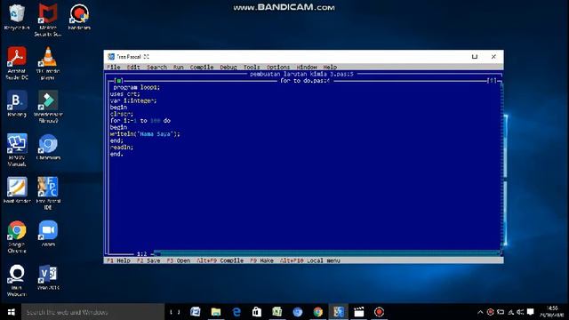This screenshot has height=320, width=569.
Task: Open Chromium from the taskbar
Action: coord(298,312)
